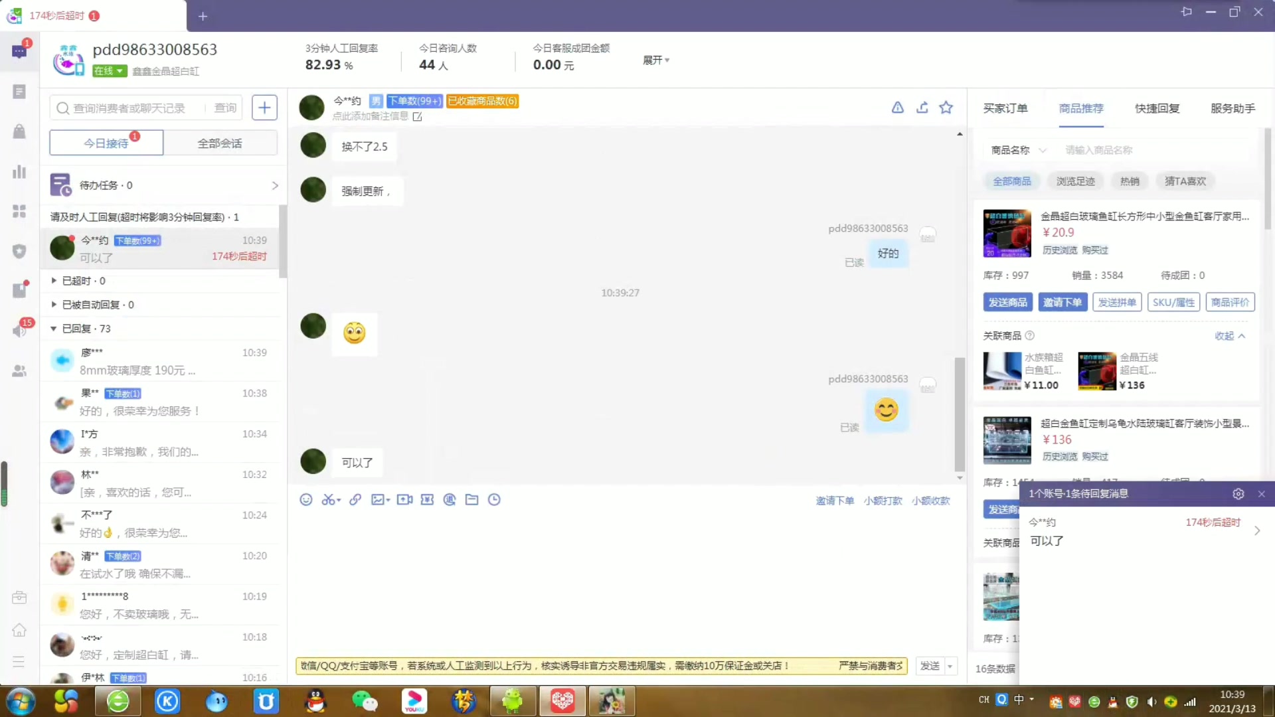This screenshot has width=1275, height=717.
Task: Click the 商品评价 button
Action: coord(1230,302)
